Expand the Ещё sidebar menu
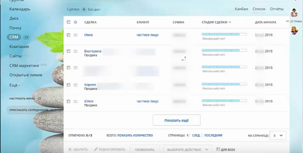303x153 pixels. coord(15,85)
